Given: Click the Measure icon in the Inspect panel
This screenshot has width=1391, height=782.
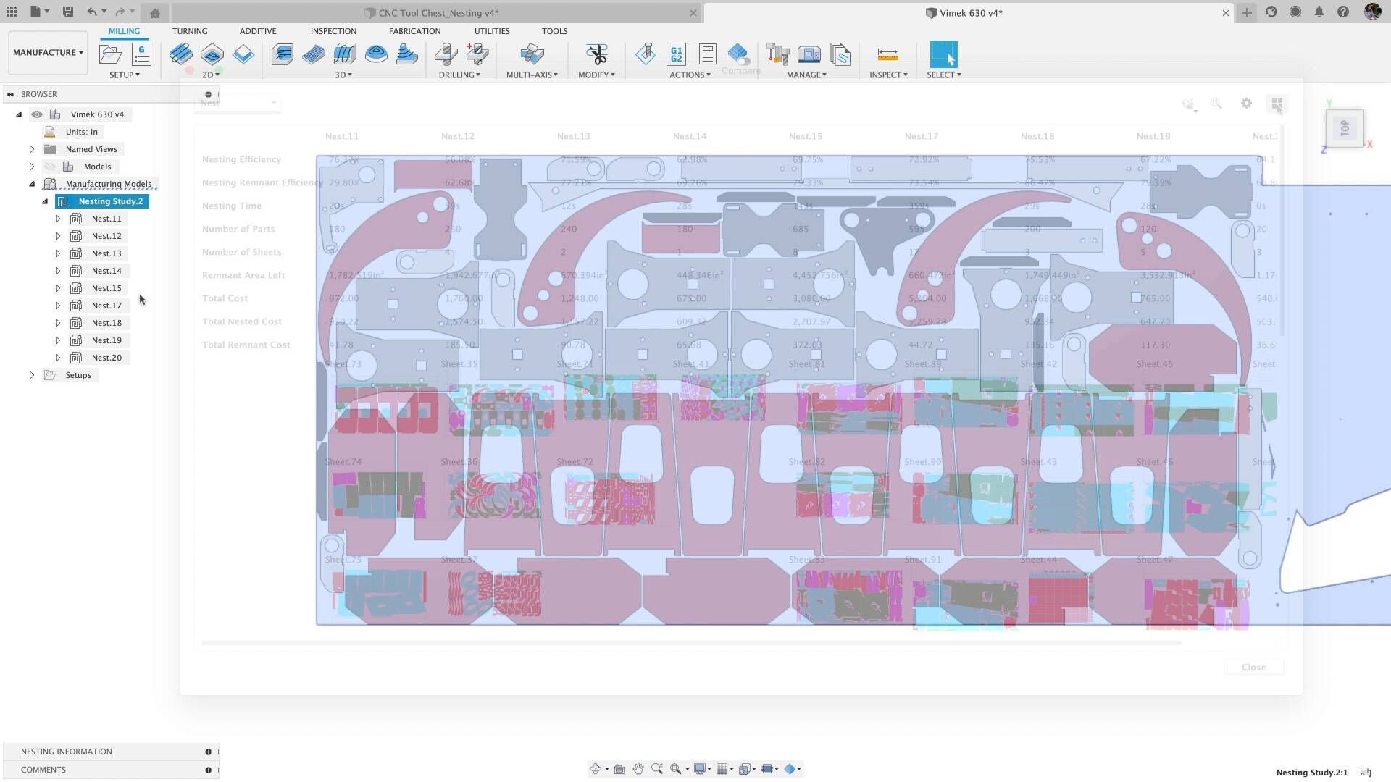Looking at the screenshot, I should click(887, 54).
